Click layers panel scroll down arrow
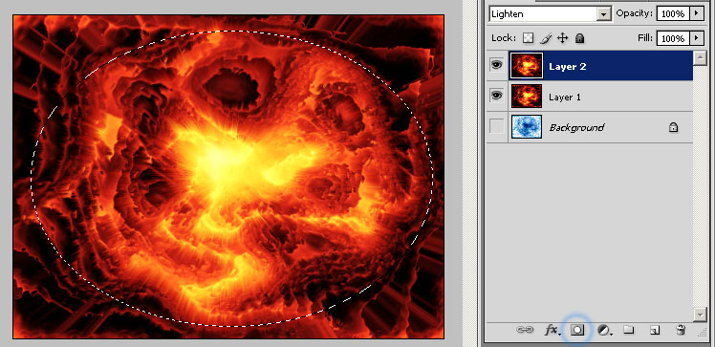 (700, 314)
